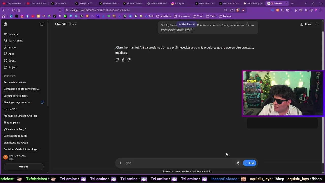Click share page icon in address bar
Screen dimensions: 325x183
tap(232, 10)
